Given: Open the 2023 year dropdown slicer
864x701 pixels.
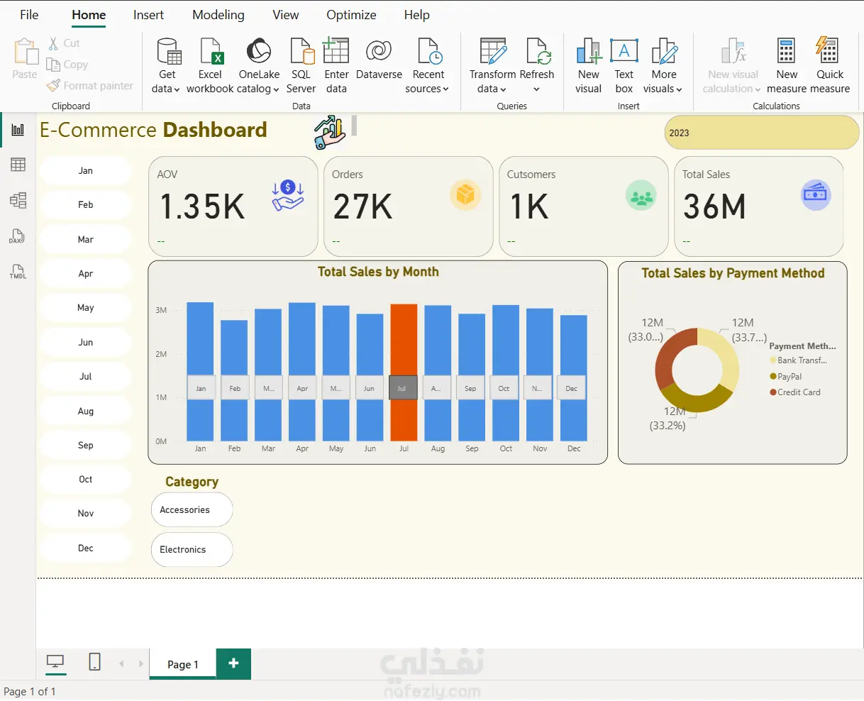Looking at the screenshot, I should (761, 133).
